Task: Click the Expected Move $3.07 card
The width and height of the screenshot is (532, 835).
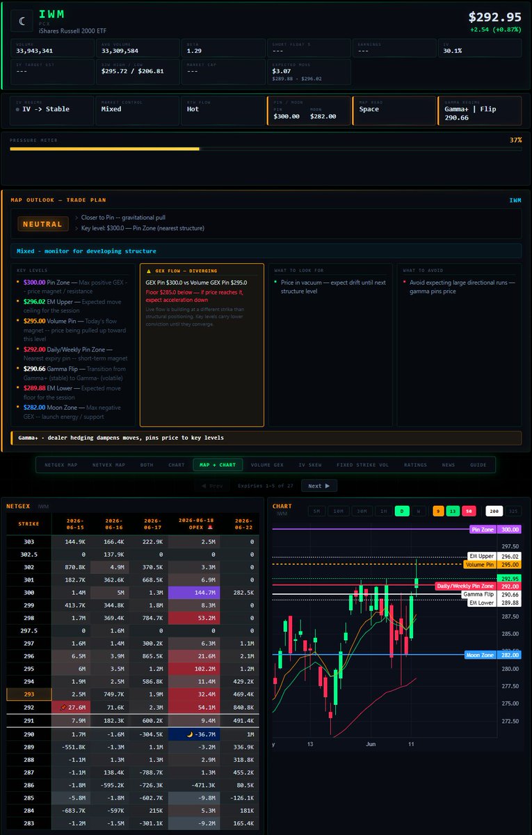Action: [309, 72]
